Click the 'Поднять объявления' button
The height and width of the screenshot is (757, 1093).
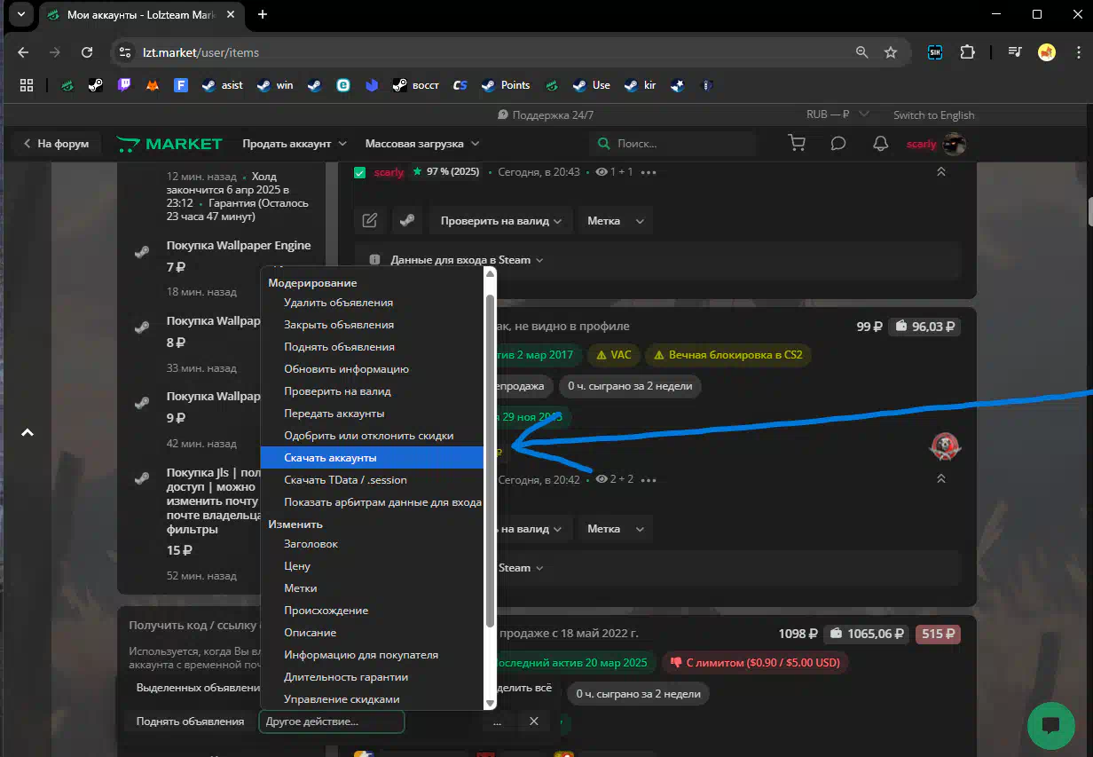tap(190, 722)
